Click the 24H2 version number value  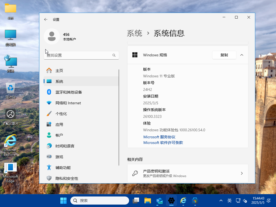(x=147, y=89)
